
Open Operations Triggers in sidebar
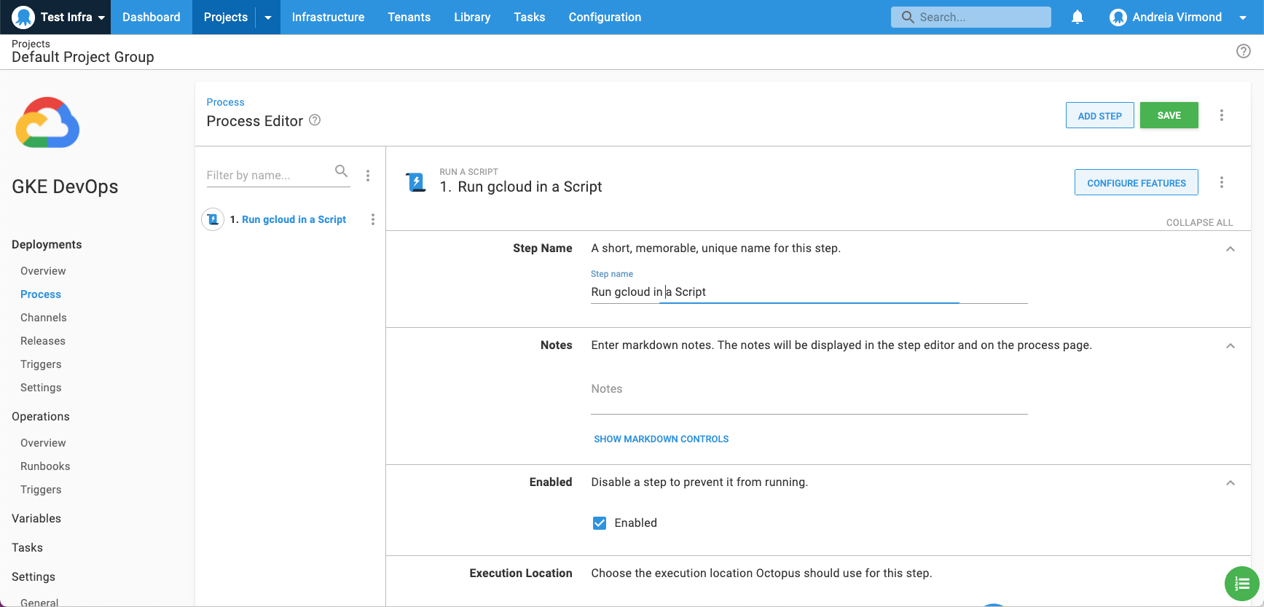coord(41,490)
